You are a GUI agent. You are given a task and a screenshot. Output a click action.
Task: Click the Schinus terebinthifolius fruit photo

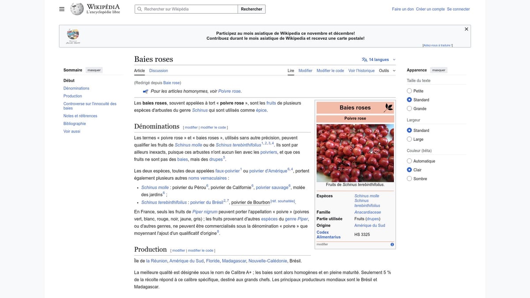click(355, 152)
